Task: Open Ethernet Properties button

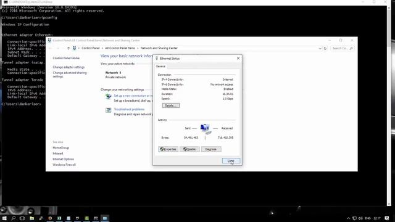Action: tap(168, 149)
